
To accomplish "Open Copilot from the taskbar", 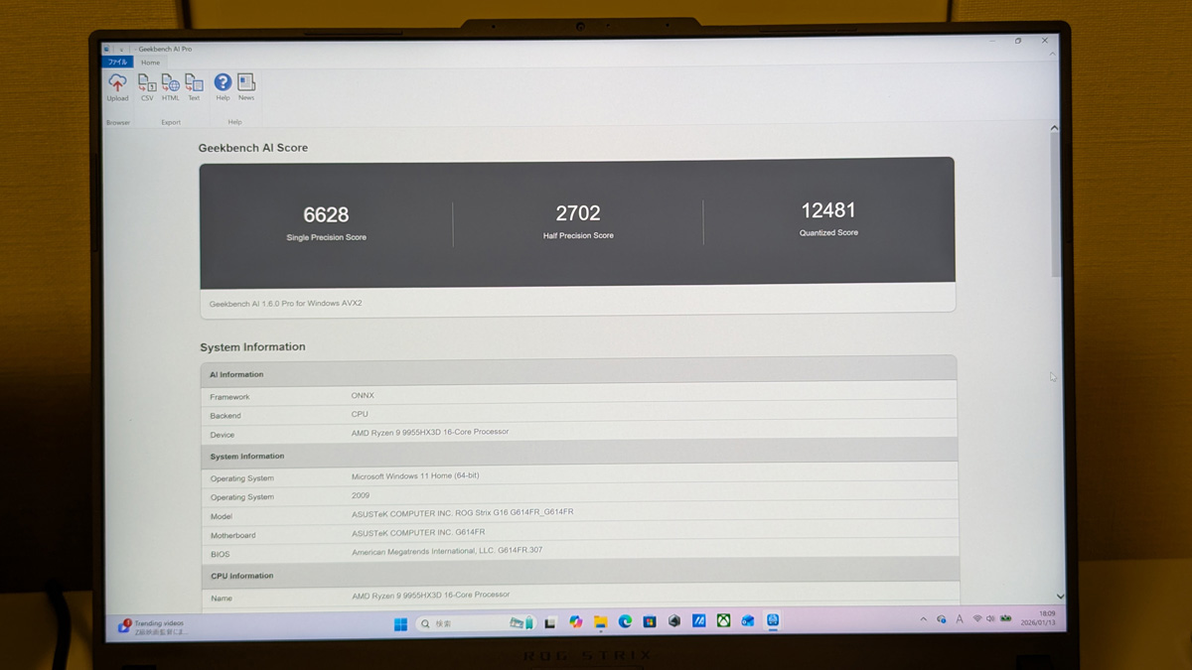I will pos(575,622).
